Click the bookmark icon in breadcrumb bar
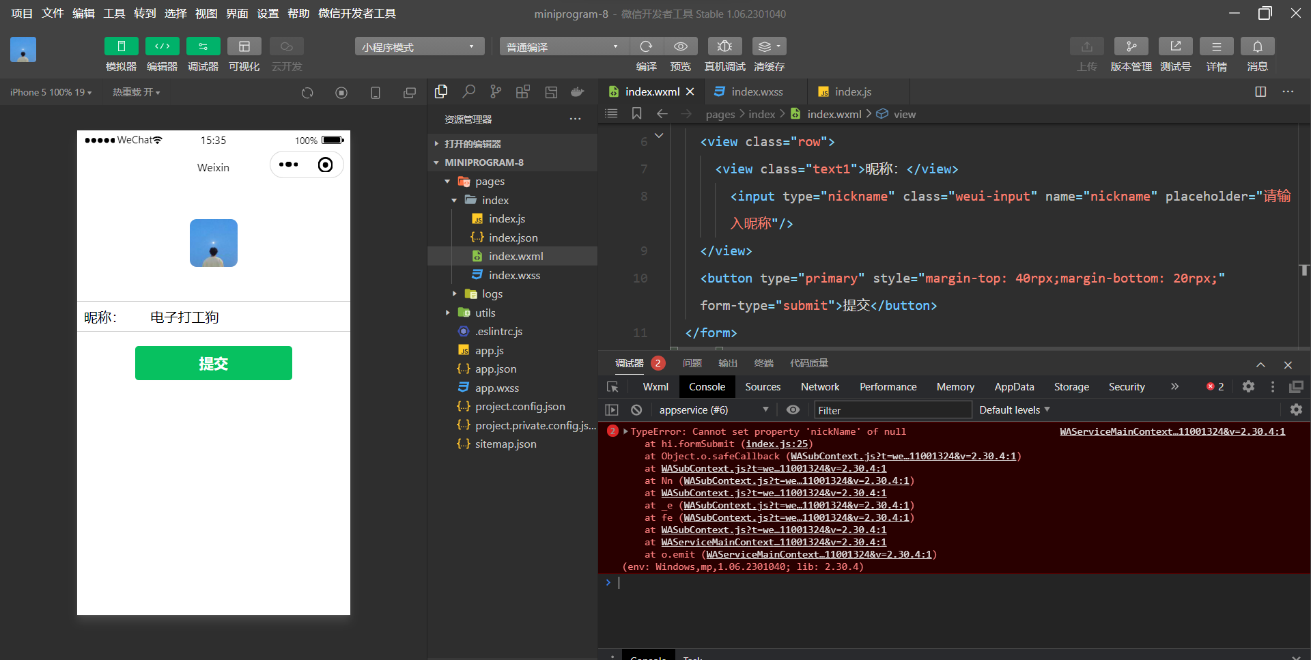The width and height of the screenshot is (1311, 660). point(636,113)
